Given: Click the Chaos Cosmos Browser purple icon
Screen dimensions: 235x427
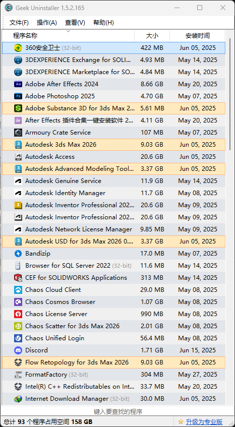Looking at the screenshot, I should coord(18,302).
